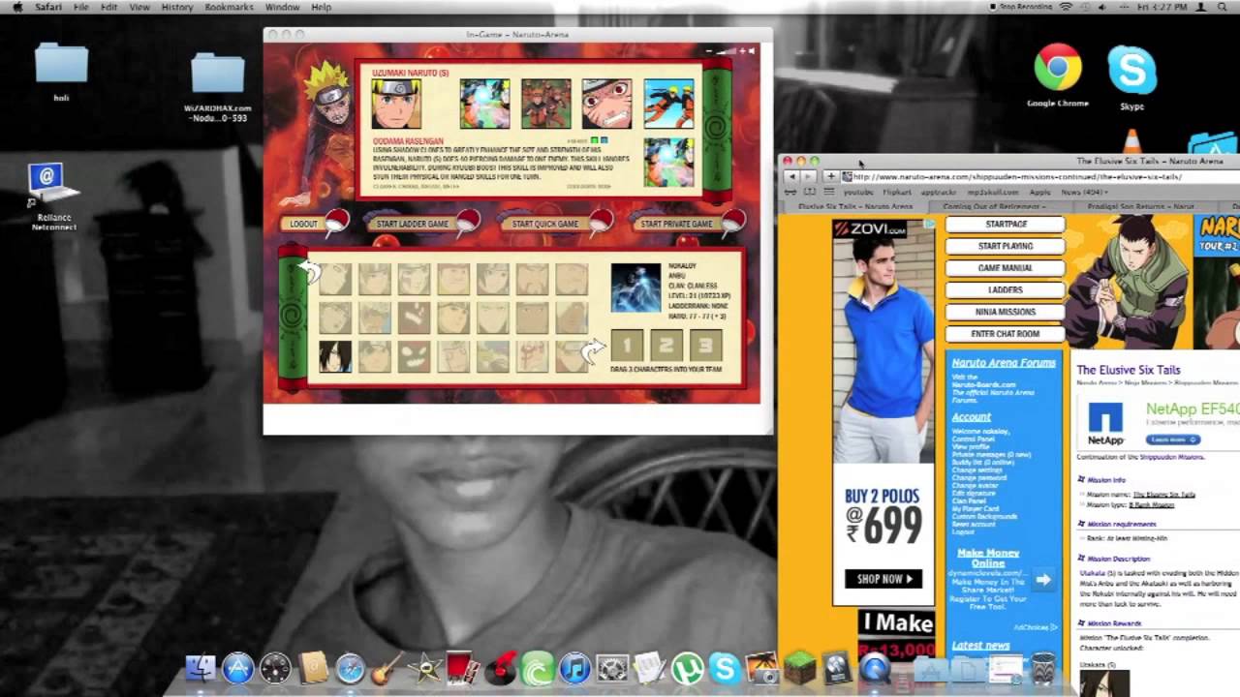
Task: Select dark-haired character portrait in grid
Action: (x=335, y=356)
